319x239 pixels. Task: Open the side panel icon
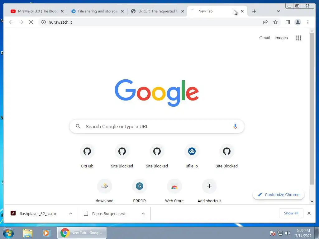tap(288, 22)
